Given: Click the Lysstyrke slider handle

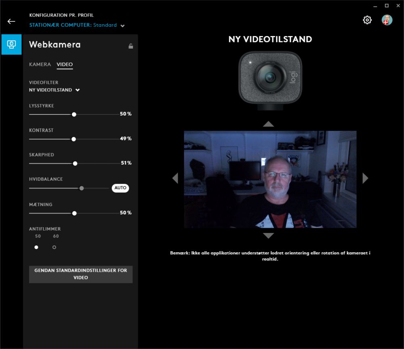Looking at the screenshot, I should click(x=74, y=114).
